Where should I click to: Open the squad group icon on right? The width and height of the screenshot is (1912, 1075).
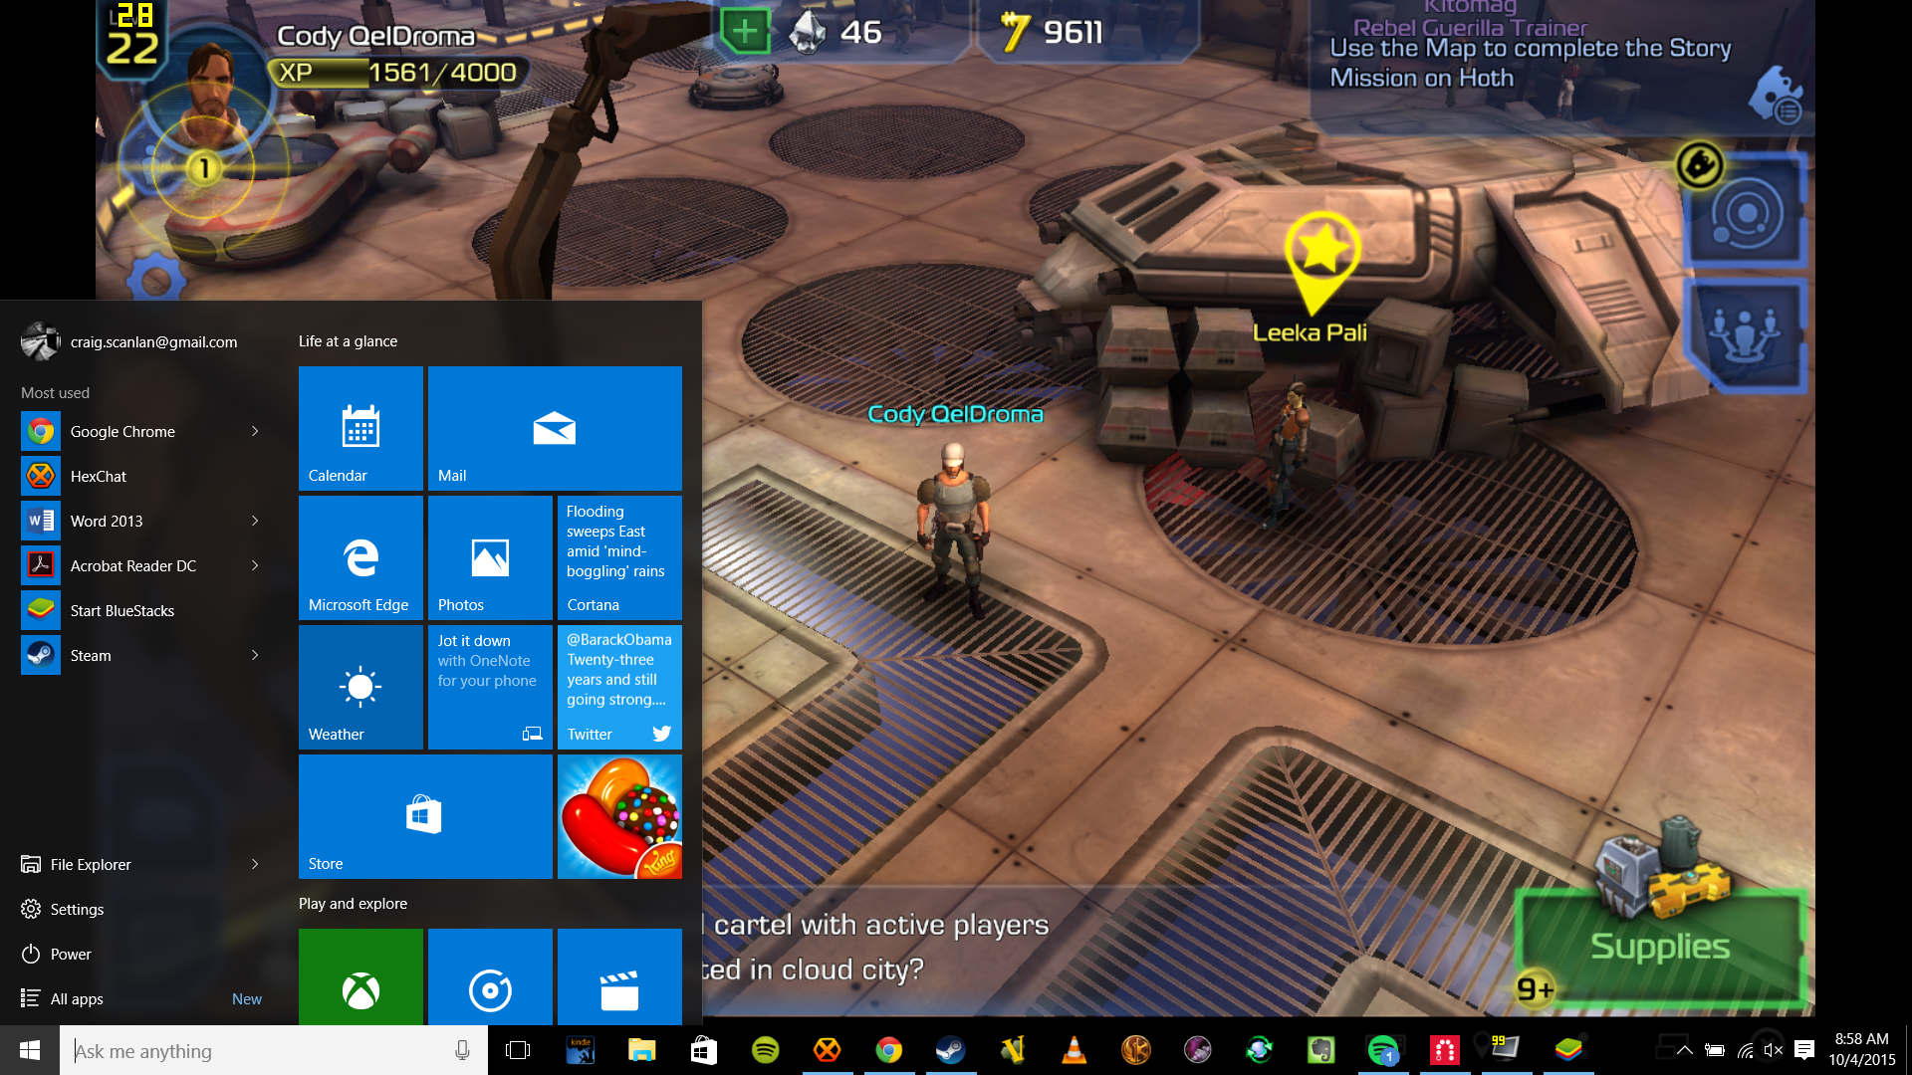1744,334
